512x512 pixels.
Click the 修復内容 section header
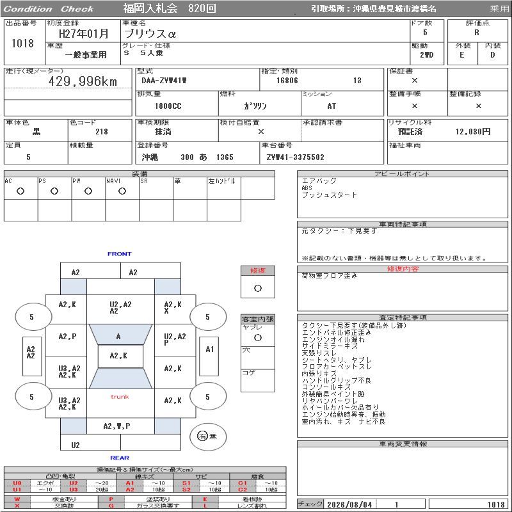pos(403,269)
